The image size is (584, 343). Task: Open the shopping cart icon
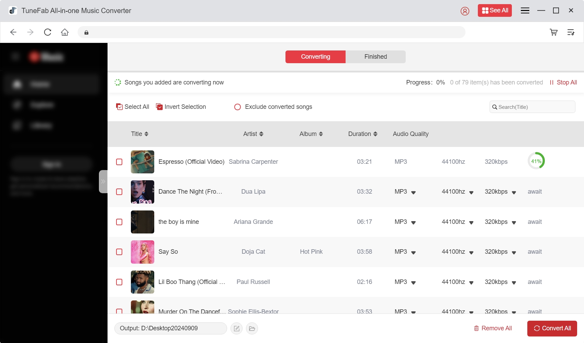point(553,32)
